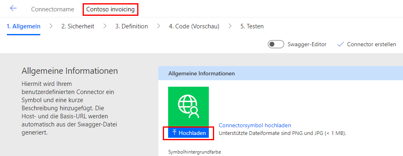Open the Connectorsymbol hochladen link
This screenshot has height=156, width=403.
[x=255, y=125]
